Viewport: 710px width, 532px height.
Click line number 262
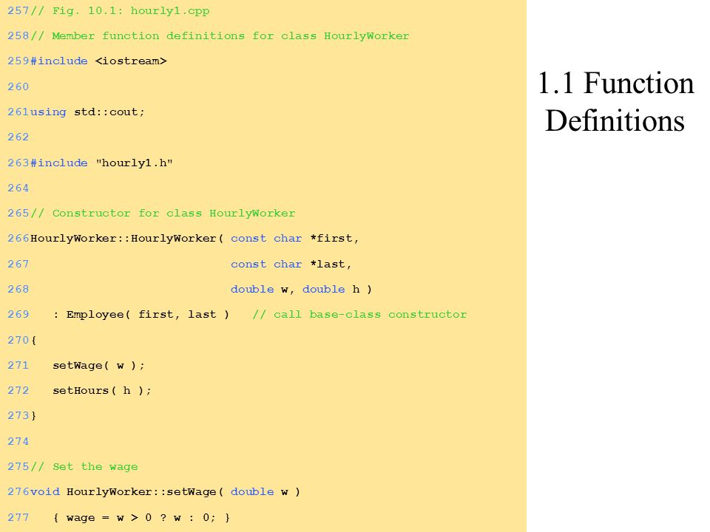coord(18,137)
